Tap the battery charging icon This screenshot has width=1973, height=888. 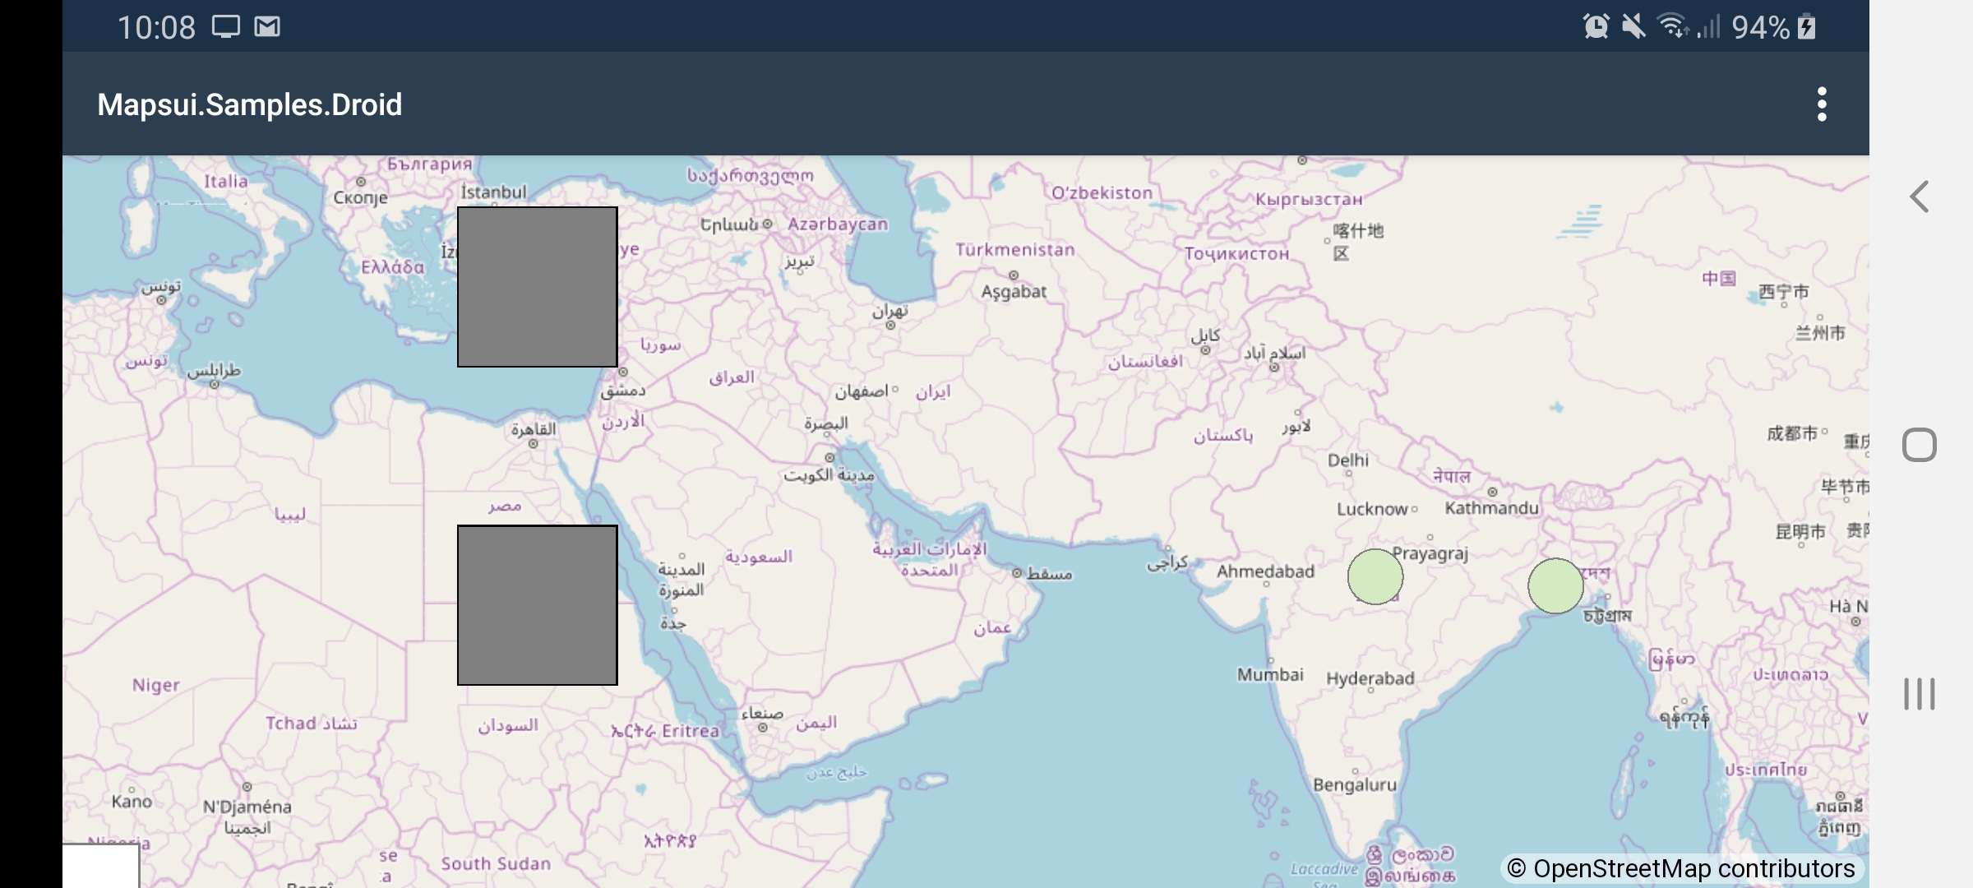(1806, 27)
